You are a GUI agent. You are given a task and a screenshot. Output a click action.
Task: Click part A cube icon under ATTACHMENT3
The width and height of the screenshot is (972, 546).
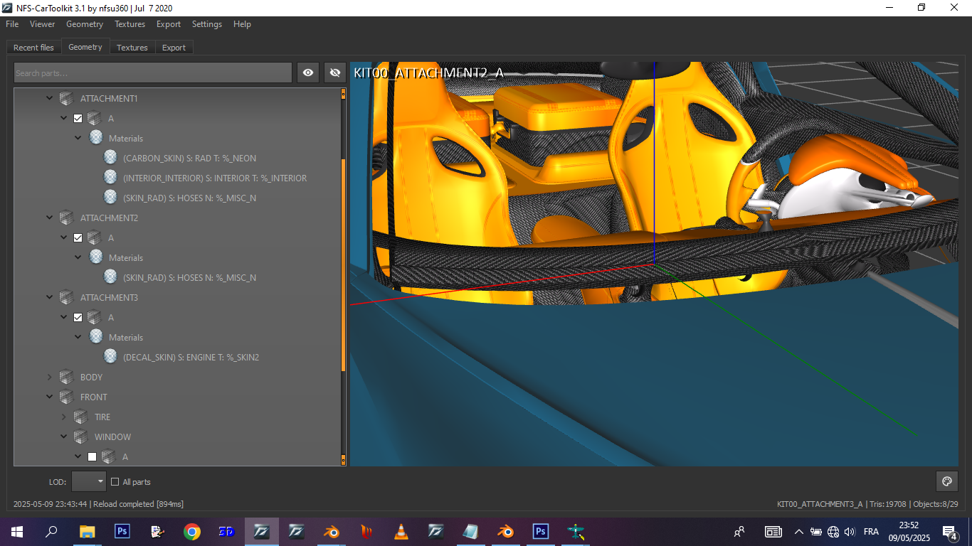tap(94, 317)
